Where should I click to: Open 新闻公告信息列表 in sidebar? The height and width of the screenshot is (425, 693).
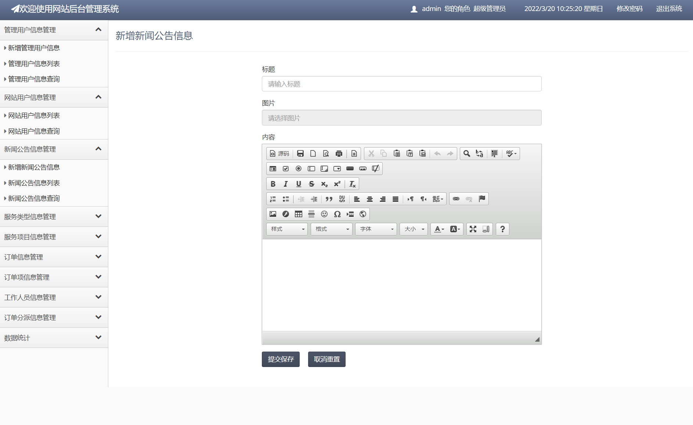click(34, 183)
